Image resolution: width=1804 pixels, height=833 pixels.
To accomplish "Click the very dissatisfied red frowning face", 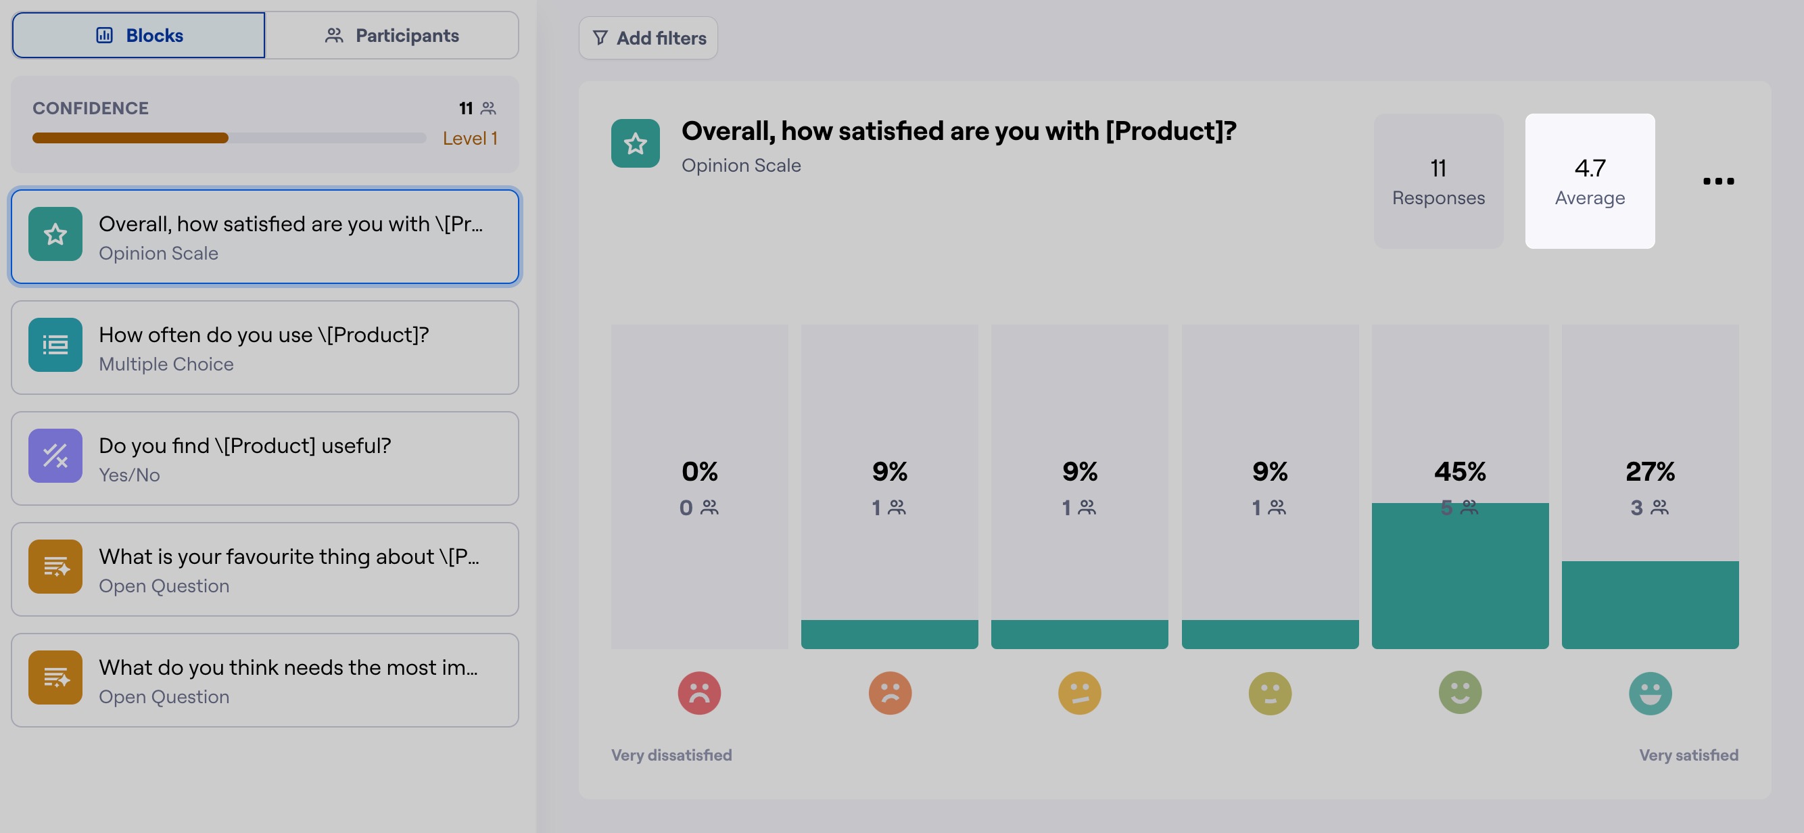I will [699, 693].
